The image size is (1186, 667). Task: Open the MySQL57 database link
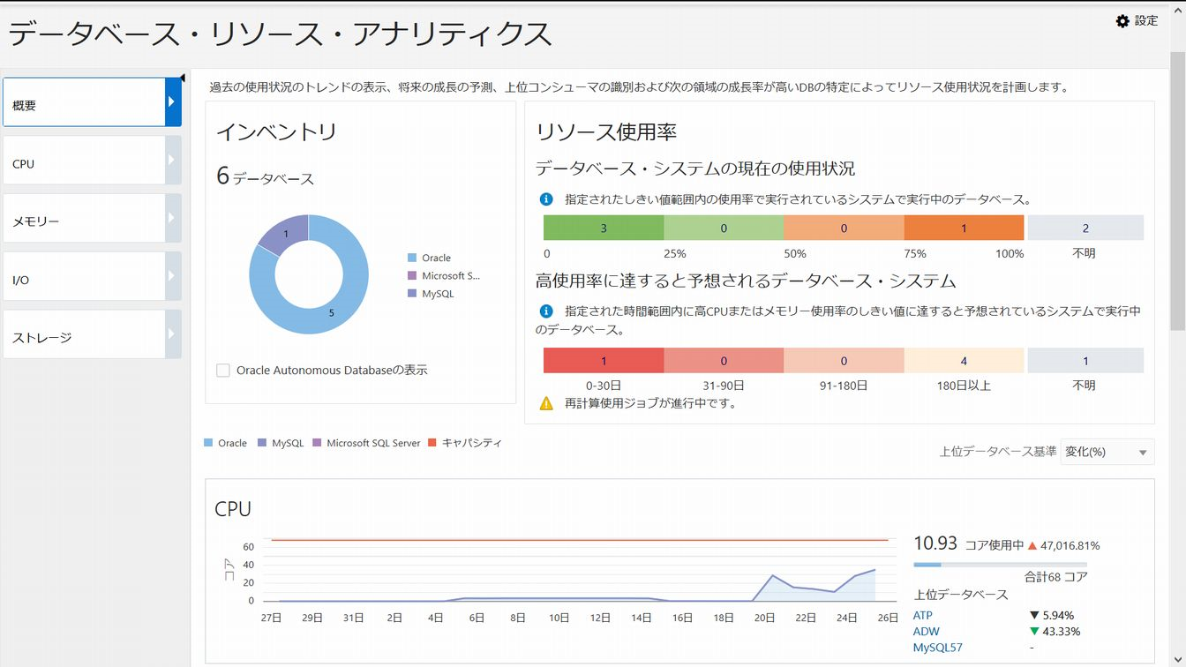click(x=937, y=648)
